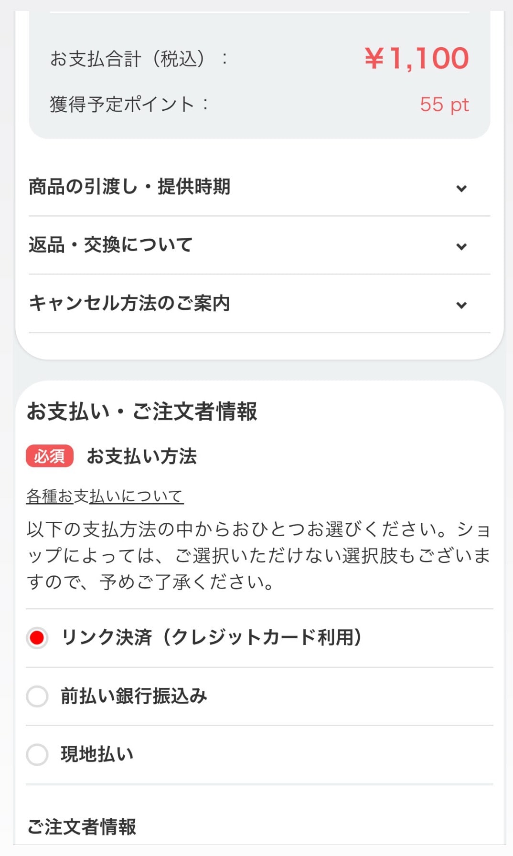This screenshot has width=513, height=856.
Task: Click the 55 pt points value
Action: tap(444, 105)
